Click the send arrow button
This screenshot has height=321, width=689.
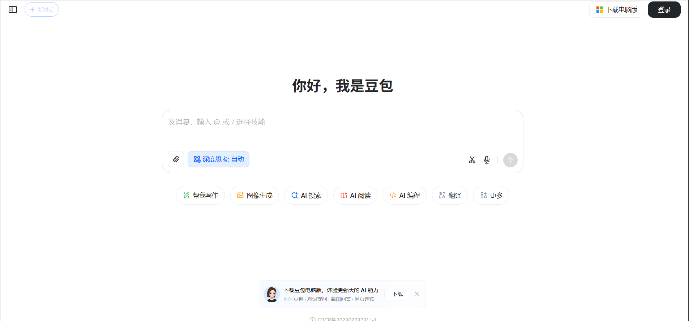coord(510,160)
